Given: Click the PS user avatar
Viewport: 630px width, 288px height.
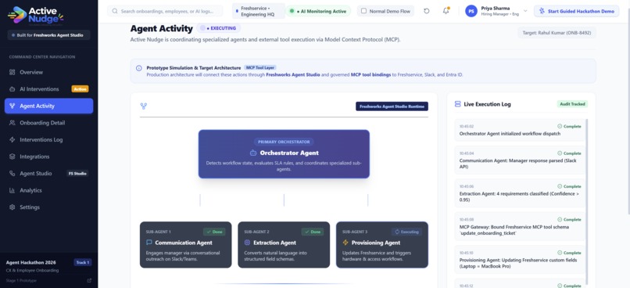Looking at the screenshot, I should [x=471, y=11].
